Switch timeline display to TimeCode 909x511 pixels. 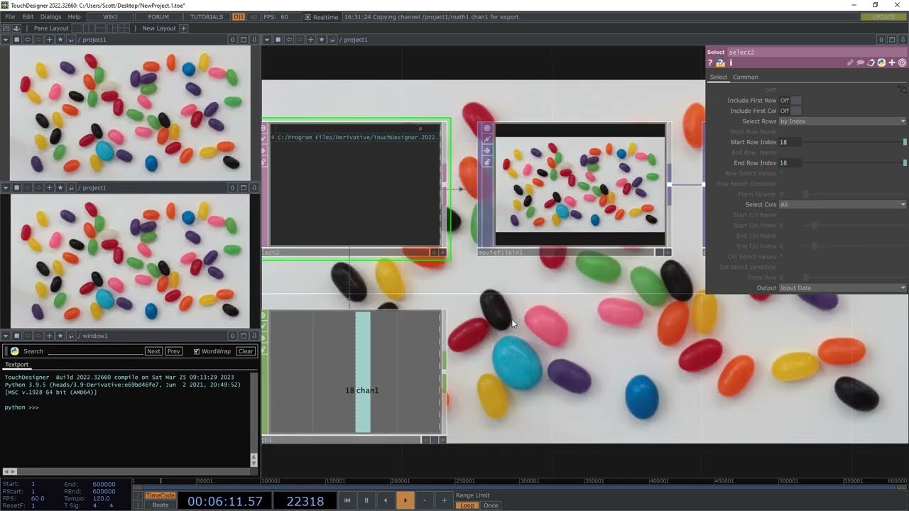click(x=160, y=495)
